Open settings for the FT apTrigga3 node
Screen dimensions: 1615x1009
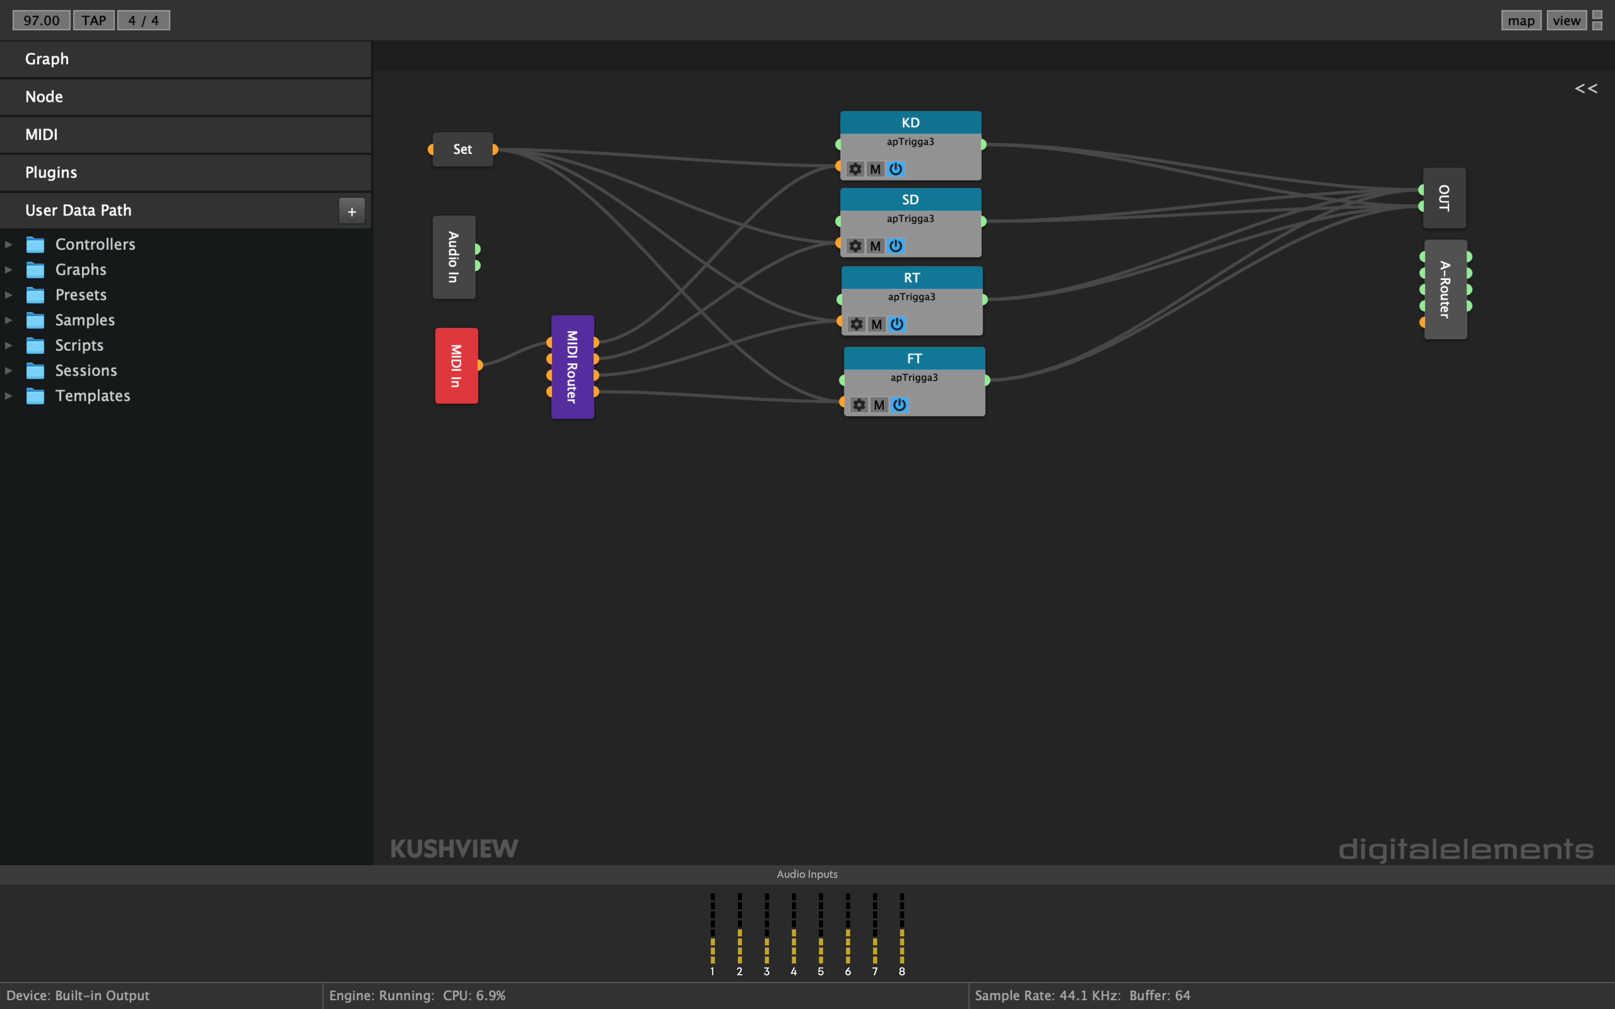(859, 405)
